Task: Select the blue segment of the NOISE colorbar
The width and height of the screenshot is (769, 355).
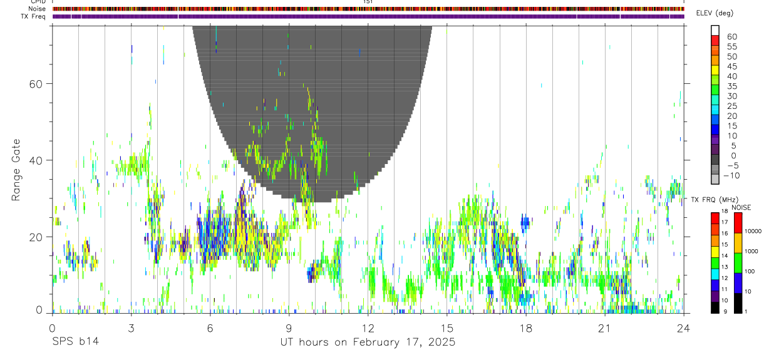Action: pyautogui.click(x=738, y=283)
